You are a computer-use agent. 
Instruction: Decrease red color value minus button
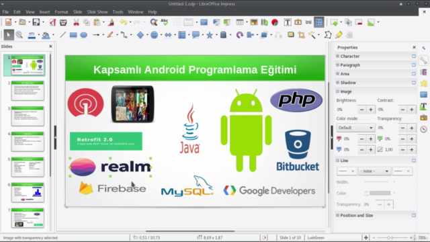tap(361, 139)
